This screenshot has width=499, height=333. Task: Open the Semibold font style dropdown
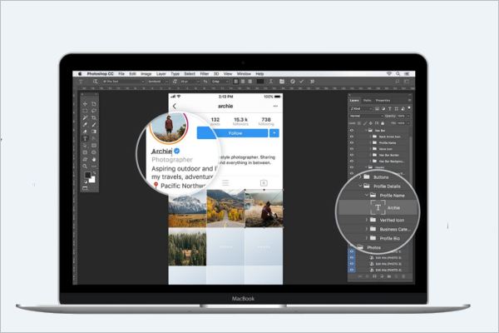click(x=157, y=82)
